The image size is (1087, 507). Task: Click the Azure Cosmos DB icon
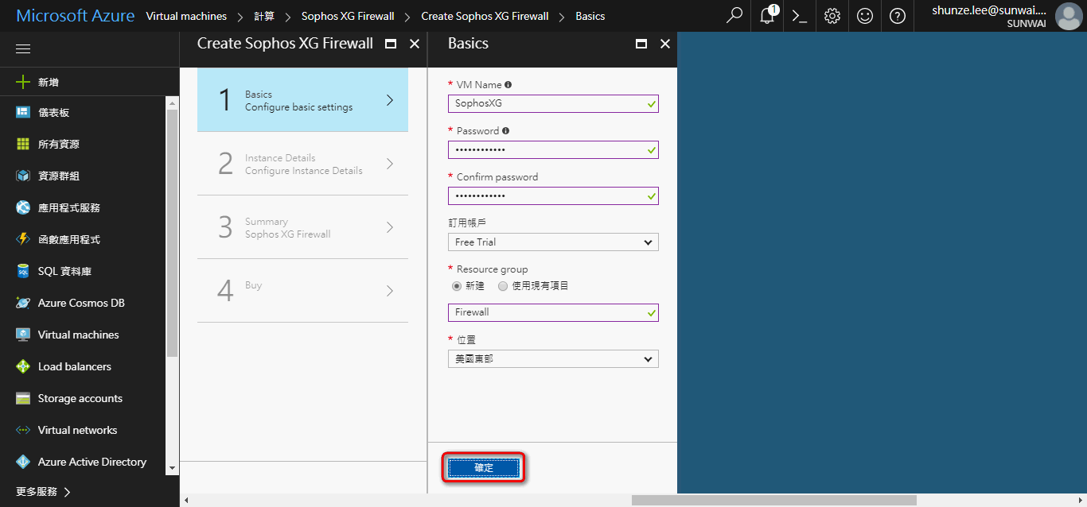[23, 303]
